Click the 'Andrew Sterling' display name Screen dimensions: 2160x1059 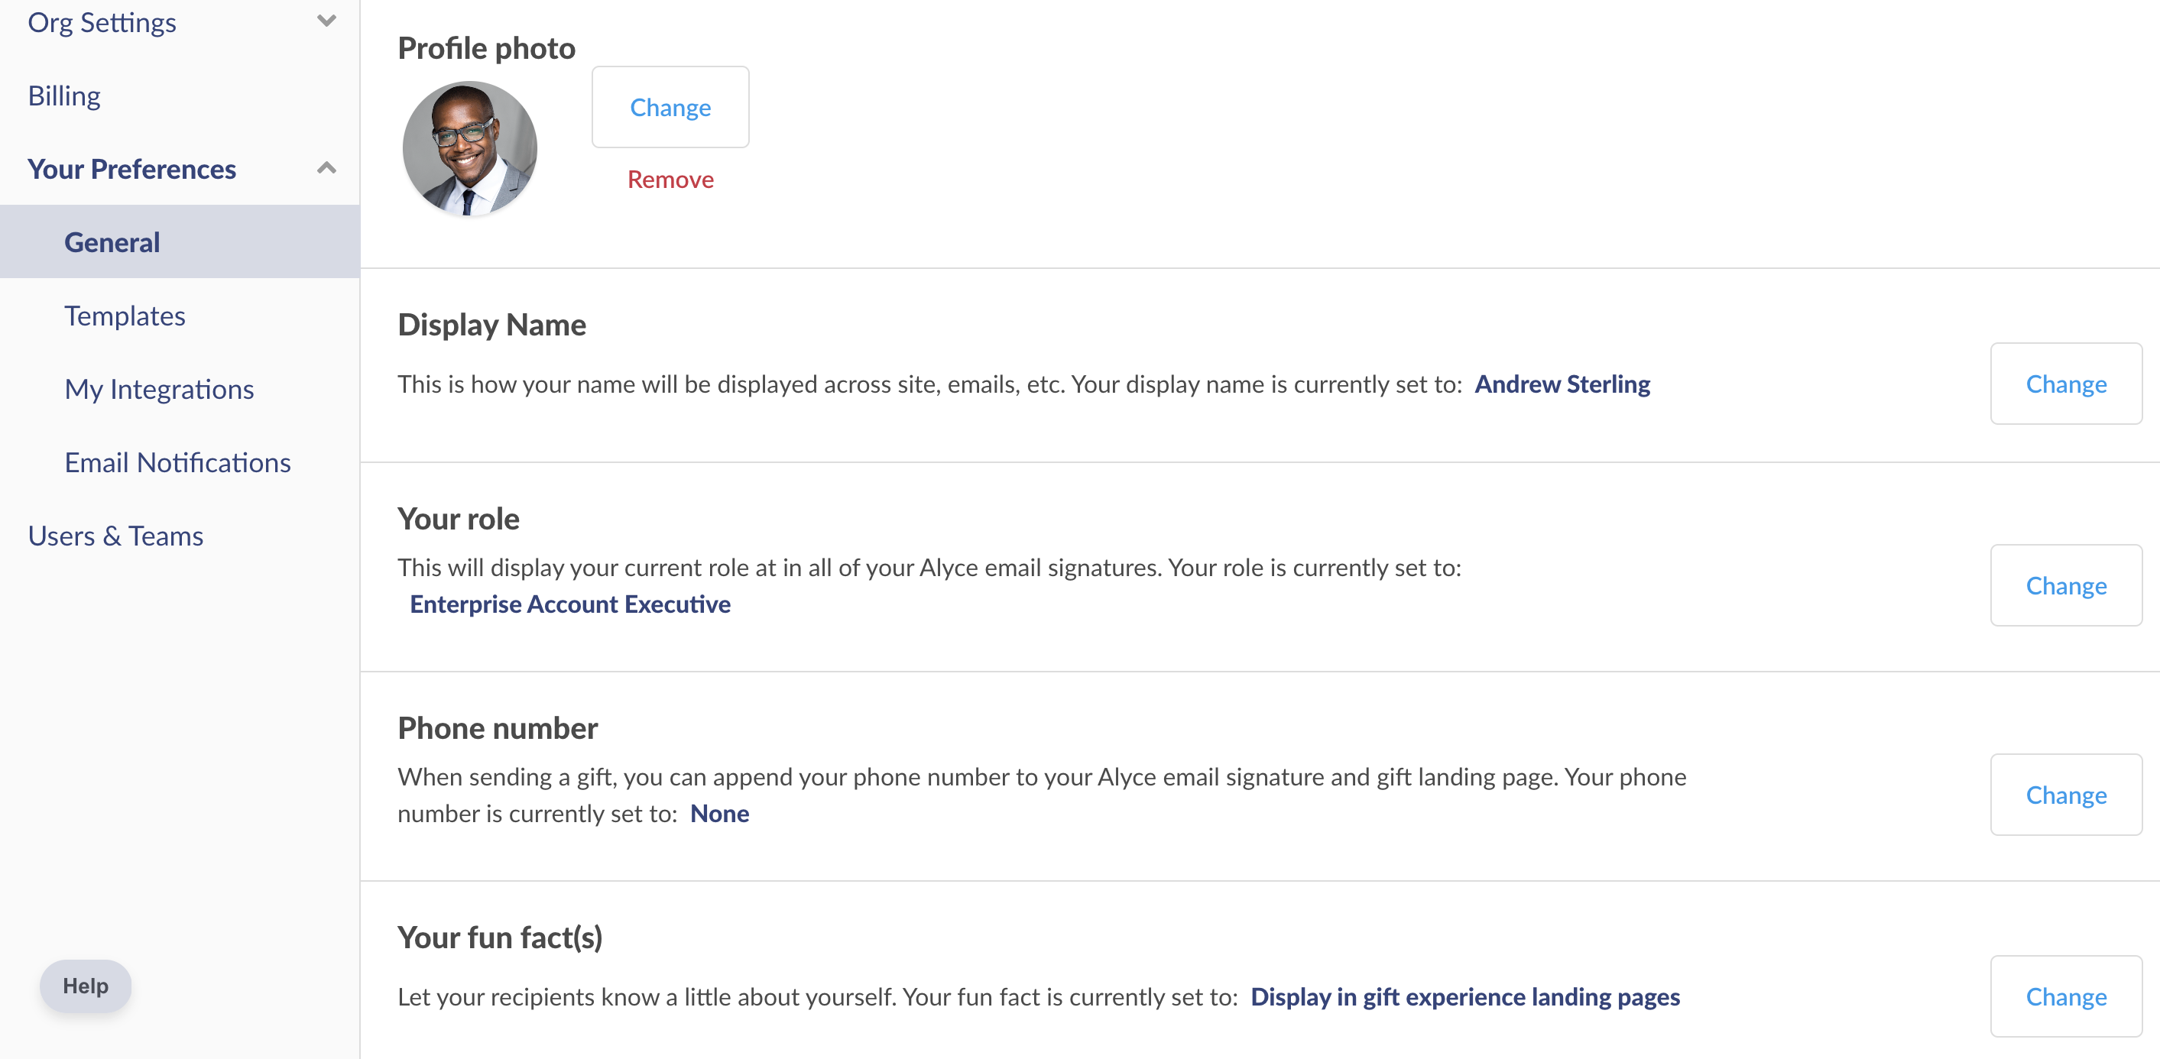(x=1562, y=384)
